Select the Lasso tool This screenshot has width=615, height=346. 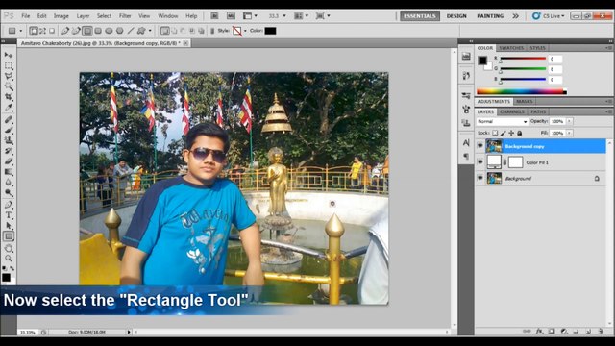point(9,76)
